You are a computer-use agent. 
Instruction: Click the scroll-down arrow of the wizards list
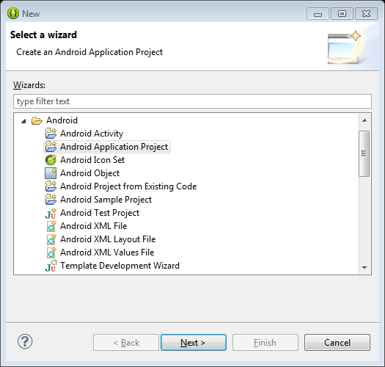click(364, 267)
